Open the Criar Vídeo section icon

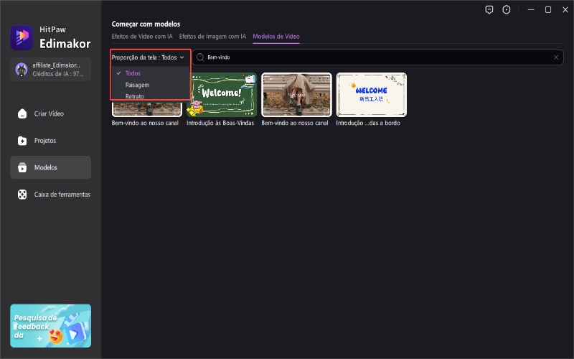point(22,113)
